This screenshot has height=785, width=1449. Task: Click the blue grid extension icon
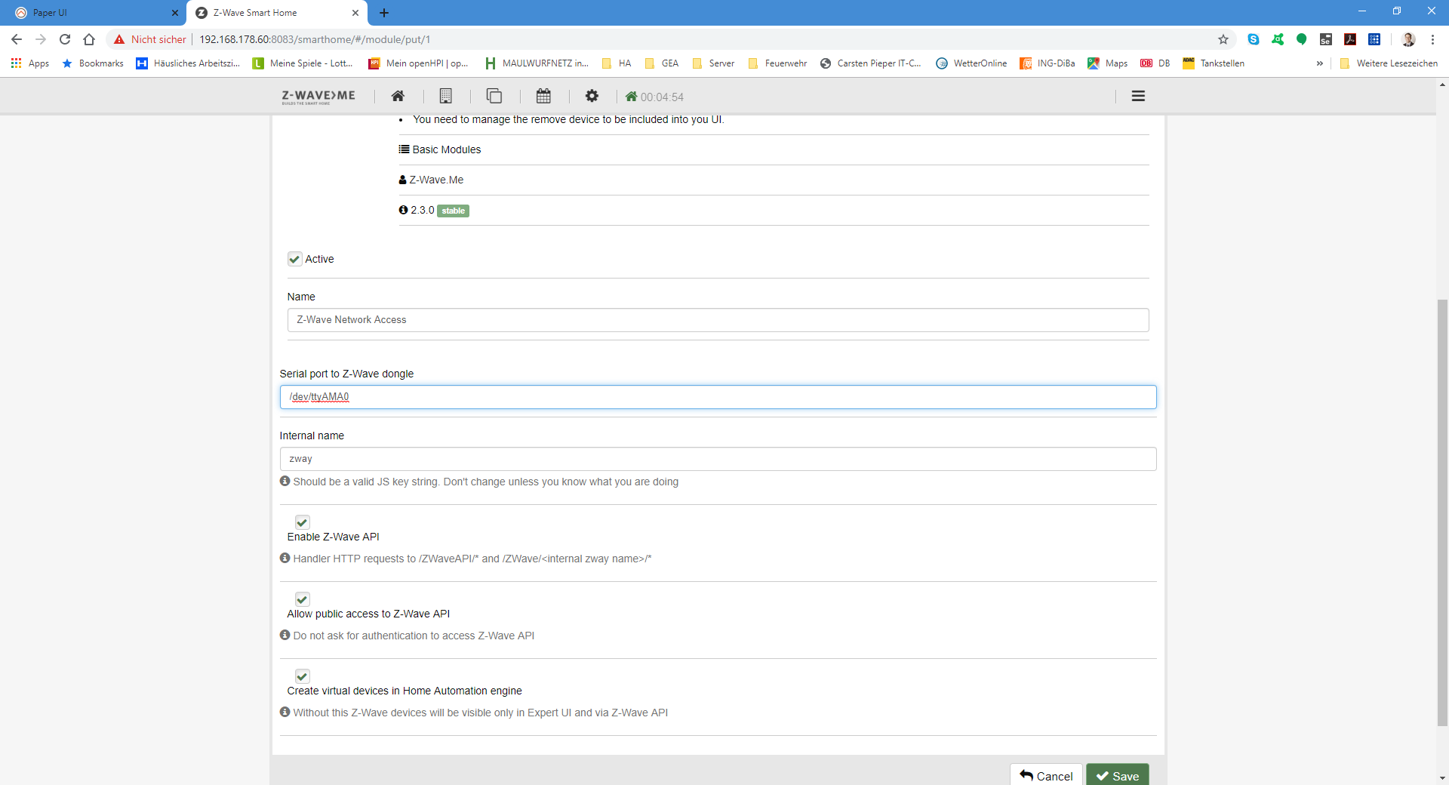(1374, 39)
